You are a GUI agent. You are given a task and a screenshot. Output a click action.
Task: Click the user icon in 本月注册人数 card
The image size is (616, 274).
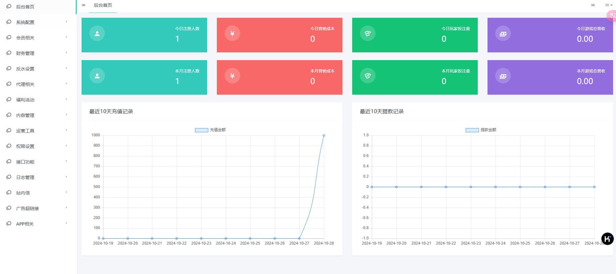coord(97,76)
